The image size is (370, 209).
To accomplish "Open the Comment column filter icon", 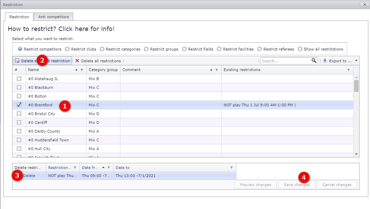I will pos(217,70).
